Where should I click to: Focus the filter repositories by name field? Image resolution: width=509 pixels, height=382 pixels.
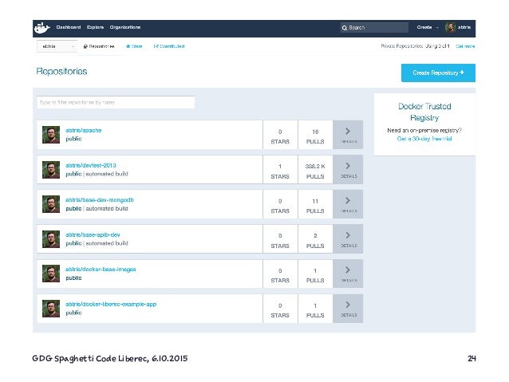pos(116,103)
